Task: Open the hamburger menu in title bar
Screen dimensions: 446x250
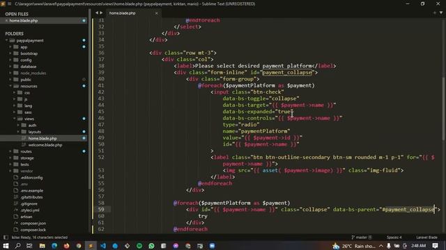Action: 9,3
